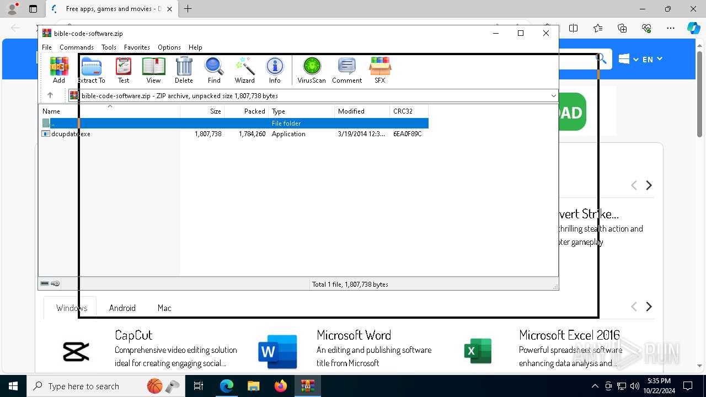706x397 pixels.
Task: Open the Options menu
Action: pyautogui.click(x=169, y=47)
